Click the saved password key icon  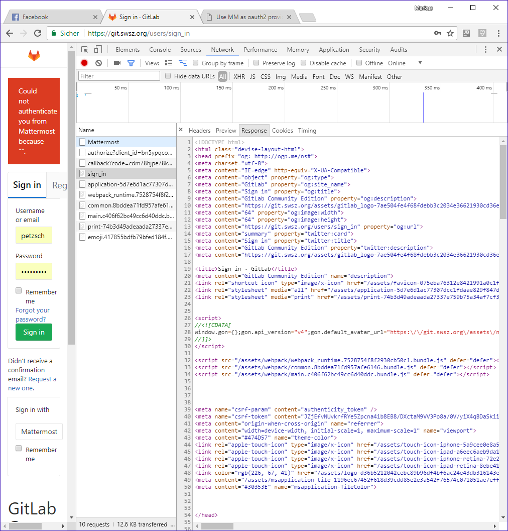coord(438,33)
